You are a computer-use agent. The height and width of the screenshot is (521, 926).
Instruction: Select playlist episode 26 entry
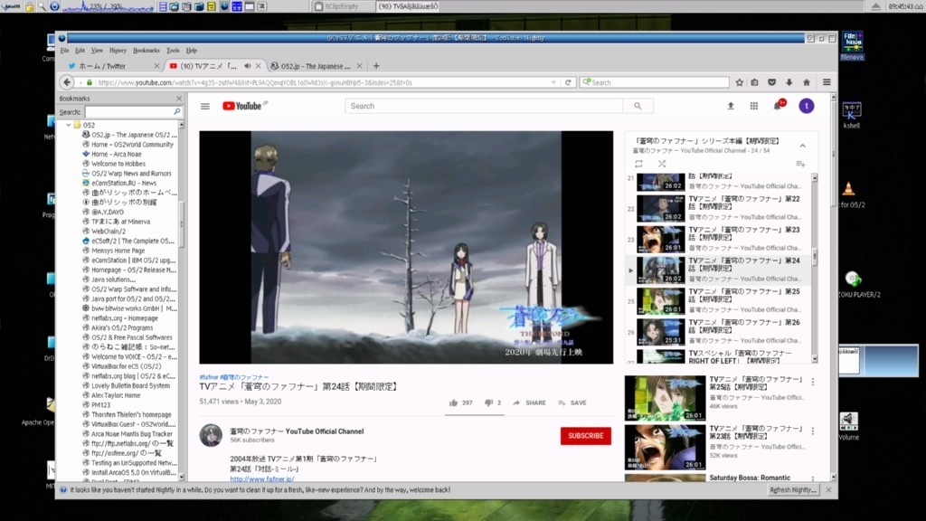pyautogui.click(x=719, y=332)
